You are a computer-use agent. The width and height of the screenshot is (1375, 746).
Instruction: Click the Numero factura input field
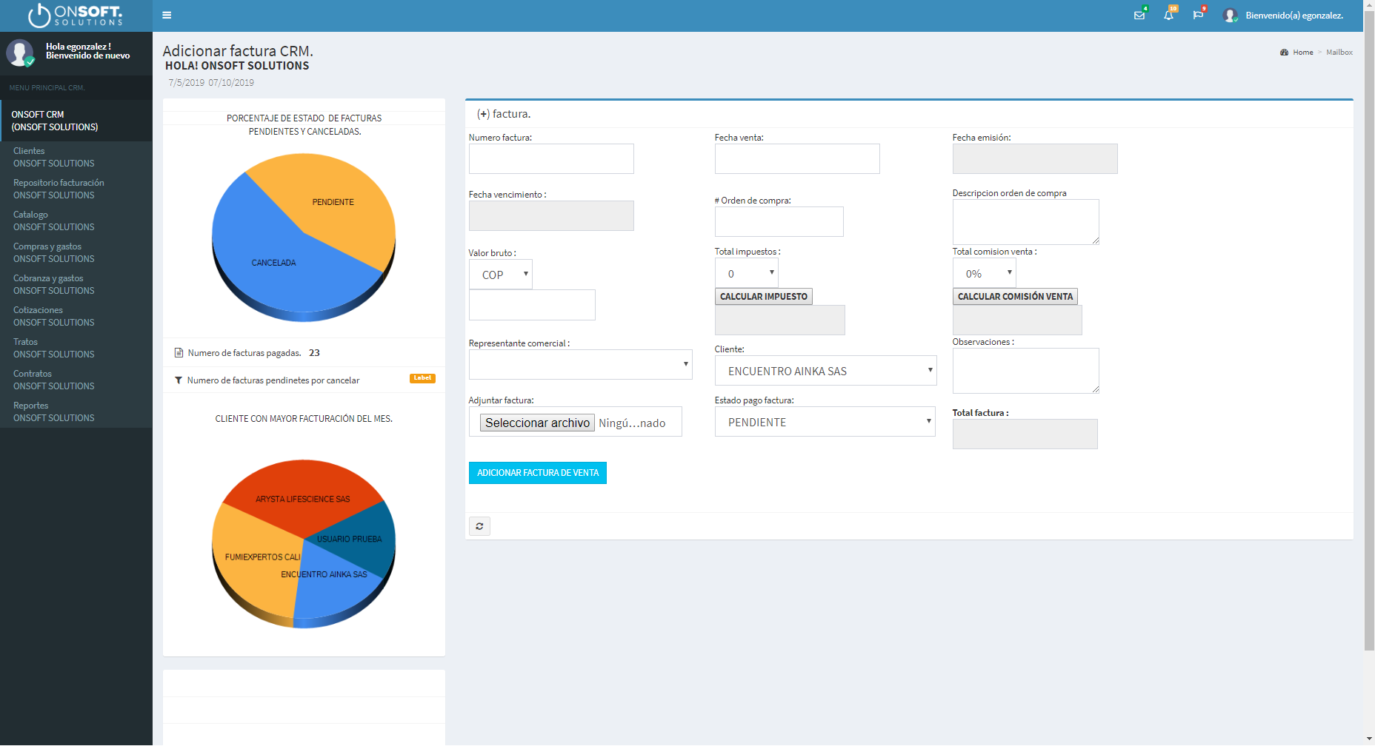551,159
